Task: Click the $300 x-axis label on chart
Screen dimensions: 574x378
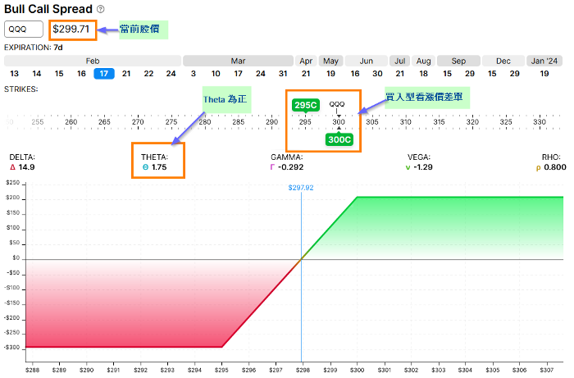Action: click(357, 370)
